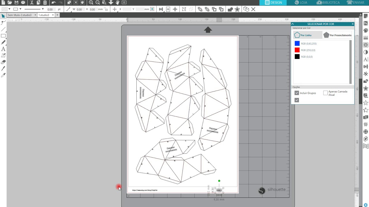Viewport: 369px width, 207px height.
Task: Select the 1.studio3 document tab
Action: point(44,15)
